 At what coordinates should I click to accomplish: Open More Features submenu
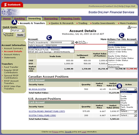[128, 23]
